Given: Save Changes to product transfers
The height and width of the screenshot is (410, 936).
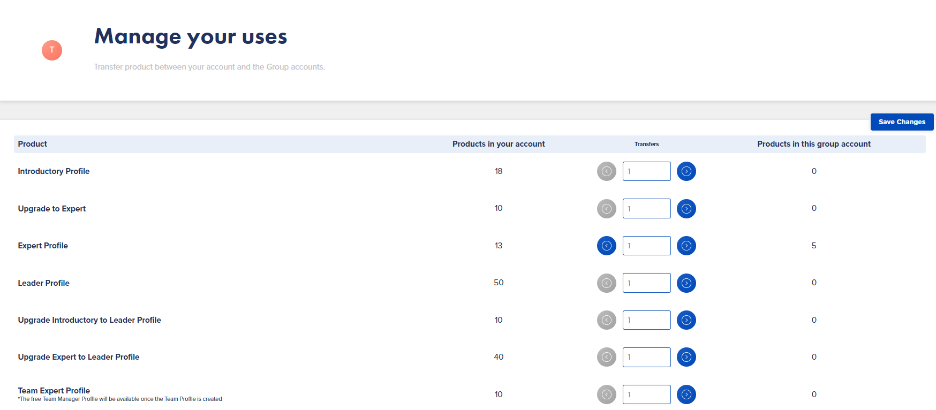Looking at the screenshot, I should 902,122.
